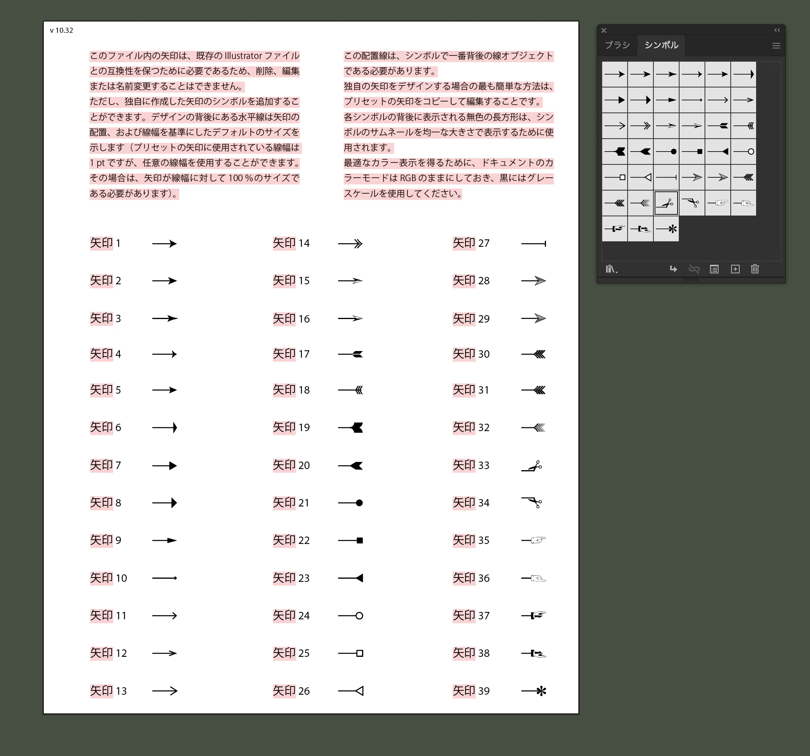Open the Symbol Libraries menu icon
This screenshot has width=810, height=756.
pyautogui.click(x=611, y=269)
